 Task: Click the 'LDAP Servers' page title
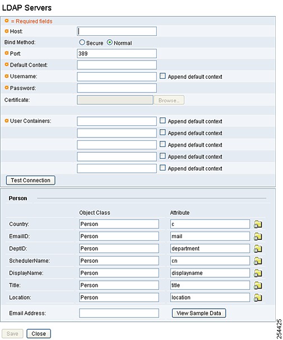pyautogui.click(x=27, y=8)
